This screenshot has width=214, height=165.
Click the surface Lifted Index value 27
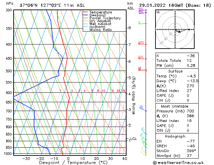click(x=189, y=91)
